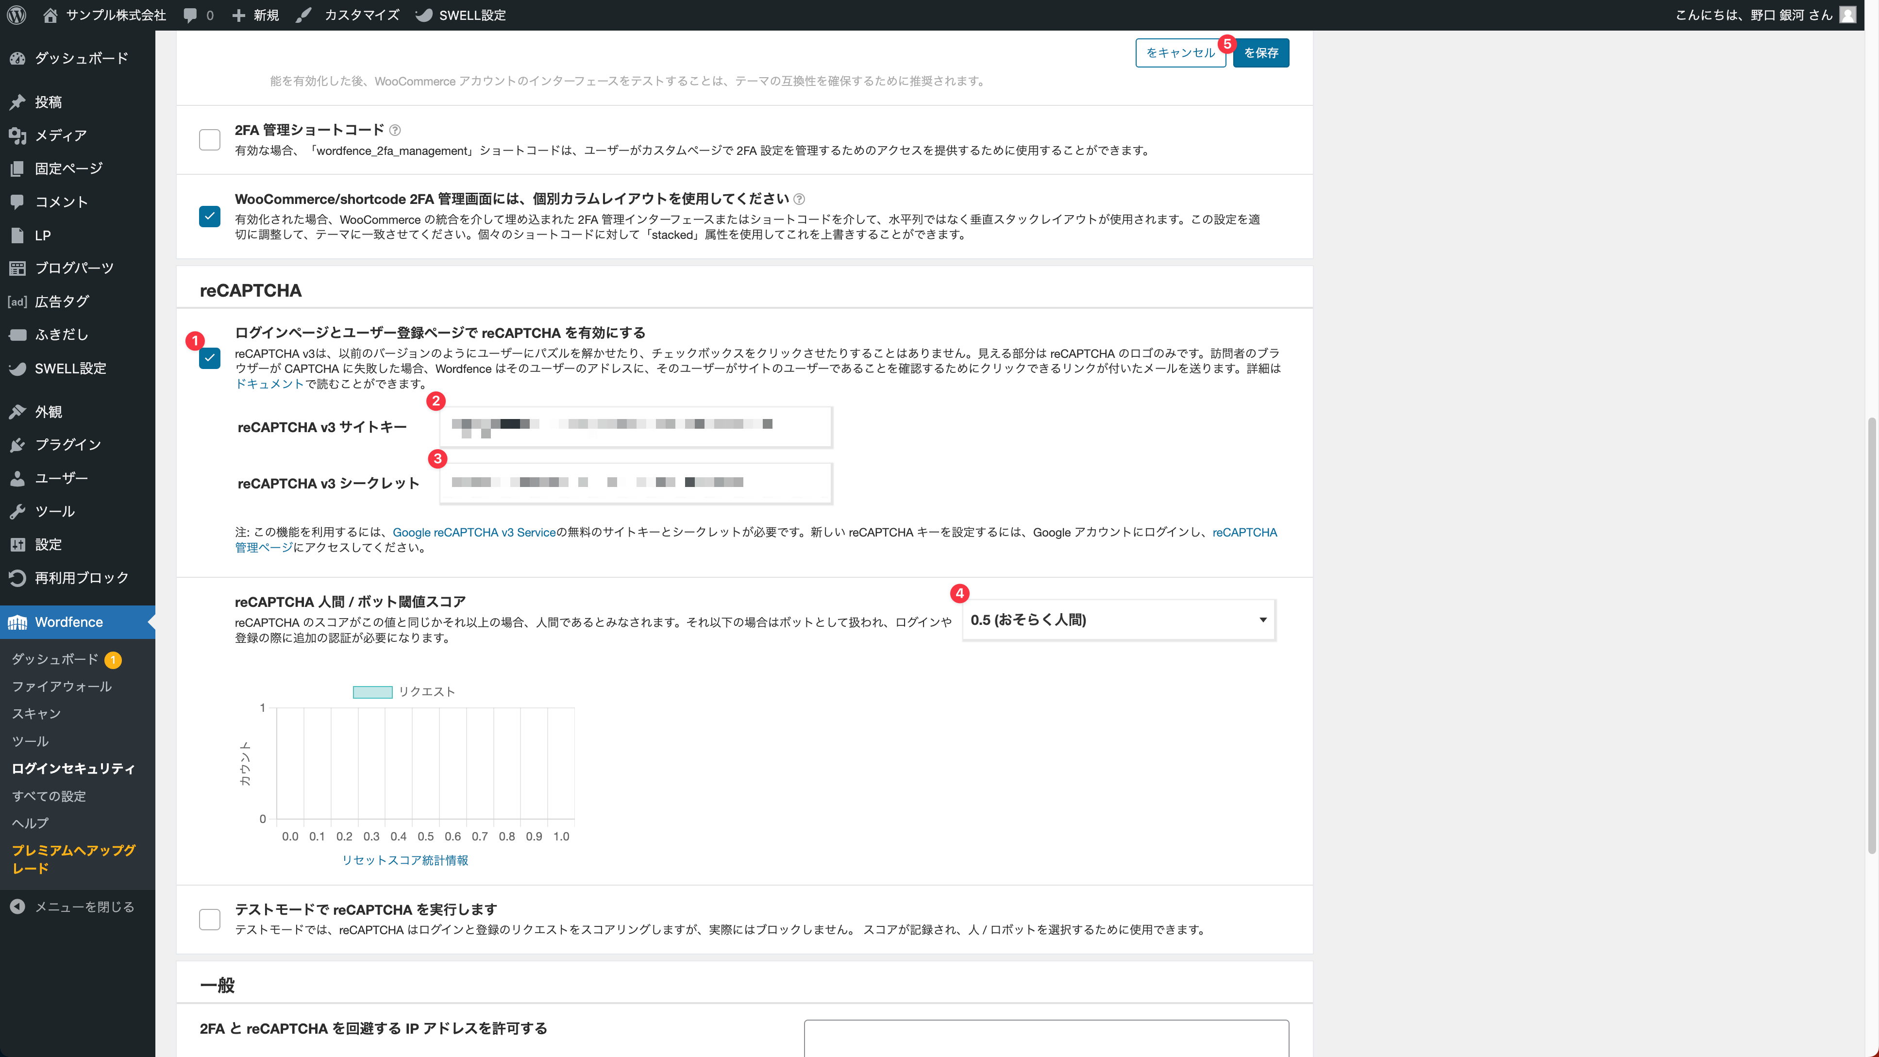This screenshot has height=1057, width=1879.
Task: Click the Wordfence shield icon in sidebar
Action: (17, 622)
